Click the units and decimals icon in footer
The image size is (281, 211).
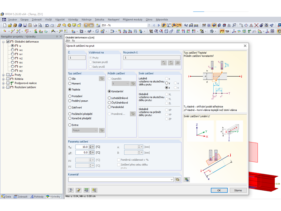(86, 190)
